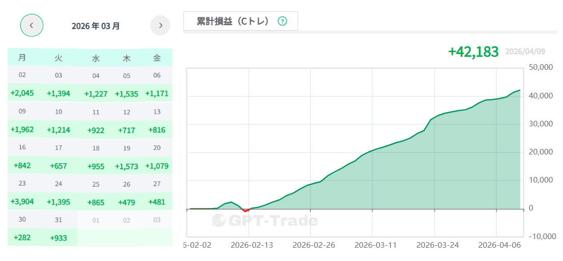The height and width of the screenshot is (261, 563).
Task: Select the March 23 profit +3,904
Action: click(22, 201)
